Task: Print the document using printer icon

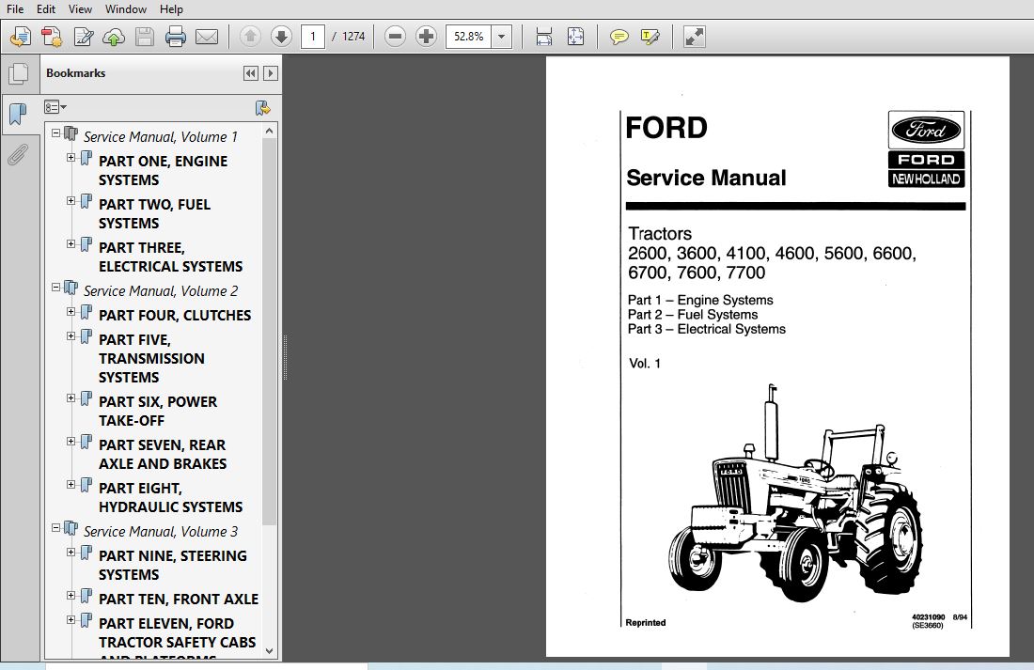Action: click(x=176, y=37)
